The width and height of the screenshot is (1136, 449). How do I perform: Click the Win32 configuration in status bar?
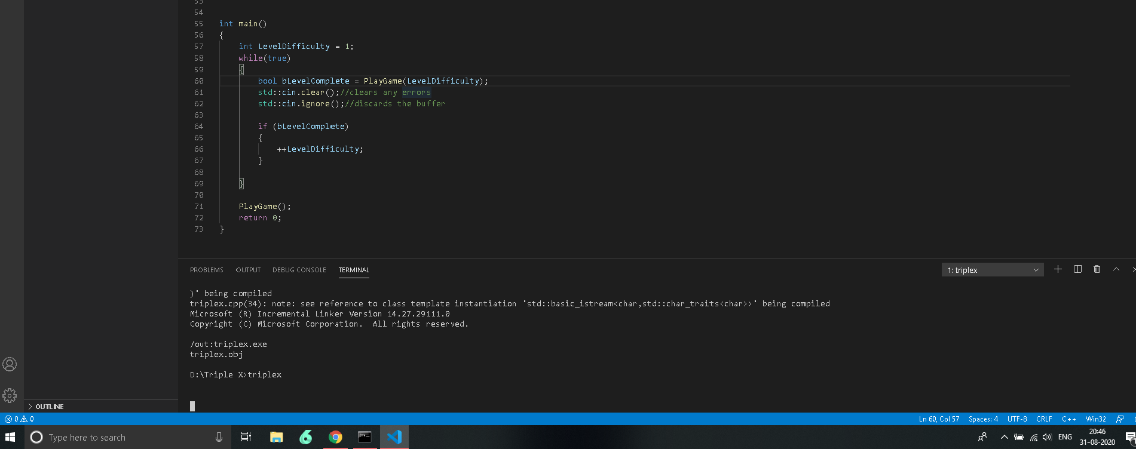pyautogui.click(x=1096, y=419)
